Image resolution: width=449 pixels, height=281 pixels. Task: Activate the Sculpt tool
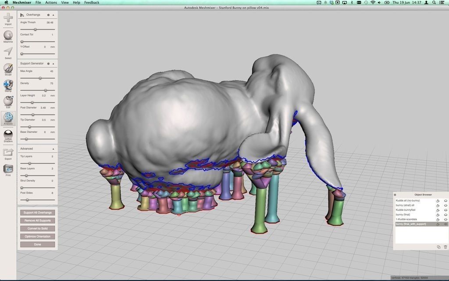(x=8, y=69)
